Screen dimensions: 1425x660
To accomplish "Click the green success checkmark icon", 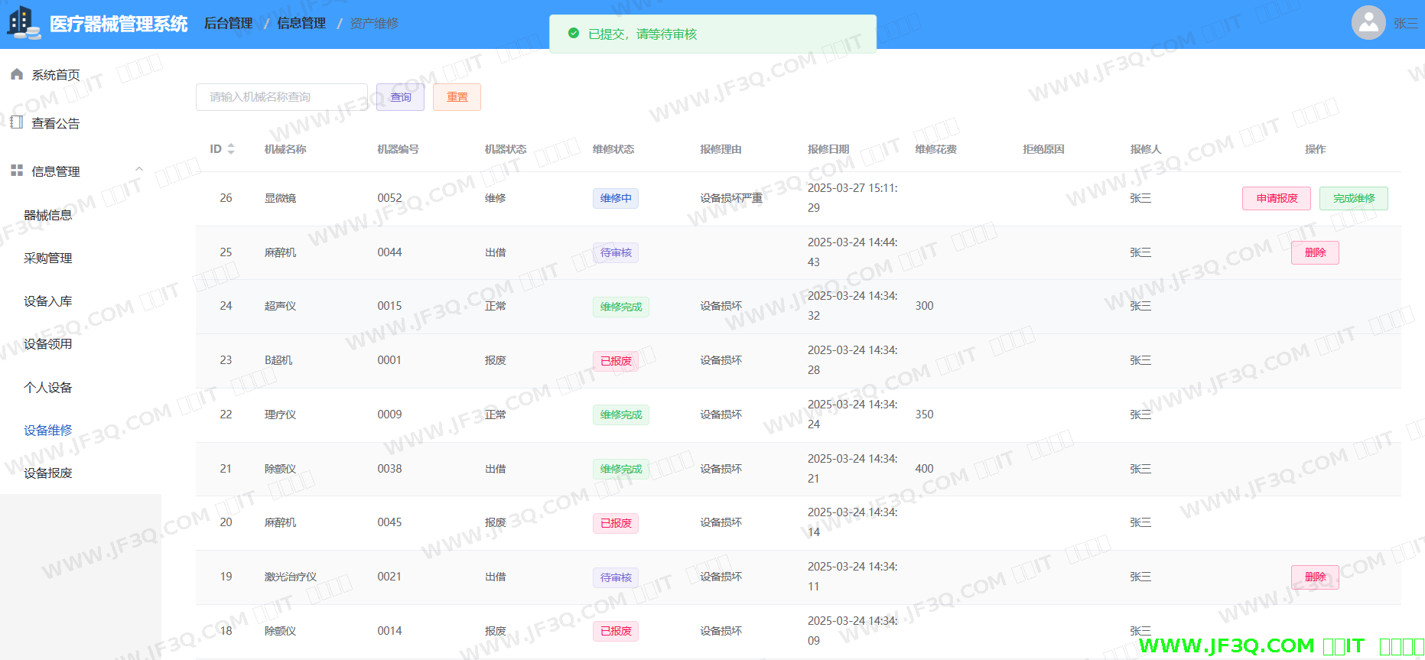I will tap(574, 34).
